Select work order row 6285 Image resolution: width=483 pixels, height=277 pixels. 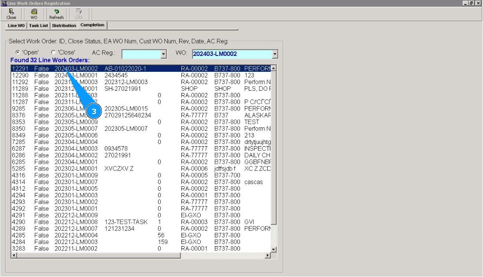pos(141,162)
